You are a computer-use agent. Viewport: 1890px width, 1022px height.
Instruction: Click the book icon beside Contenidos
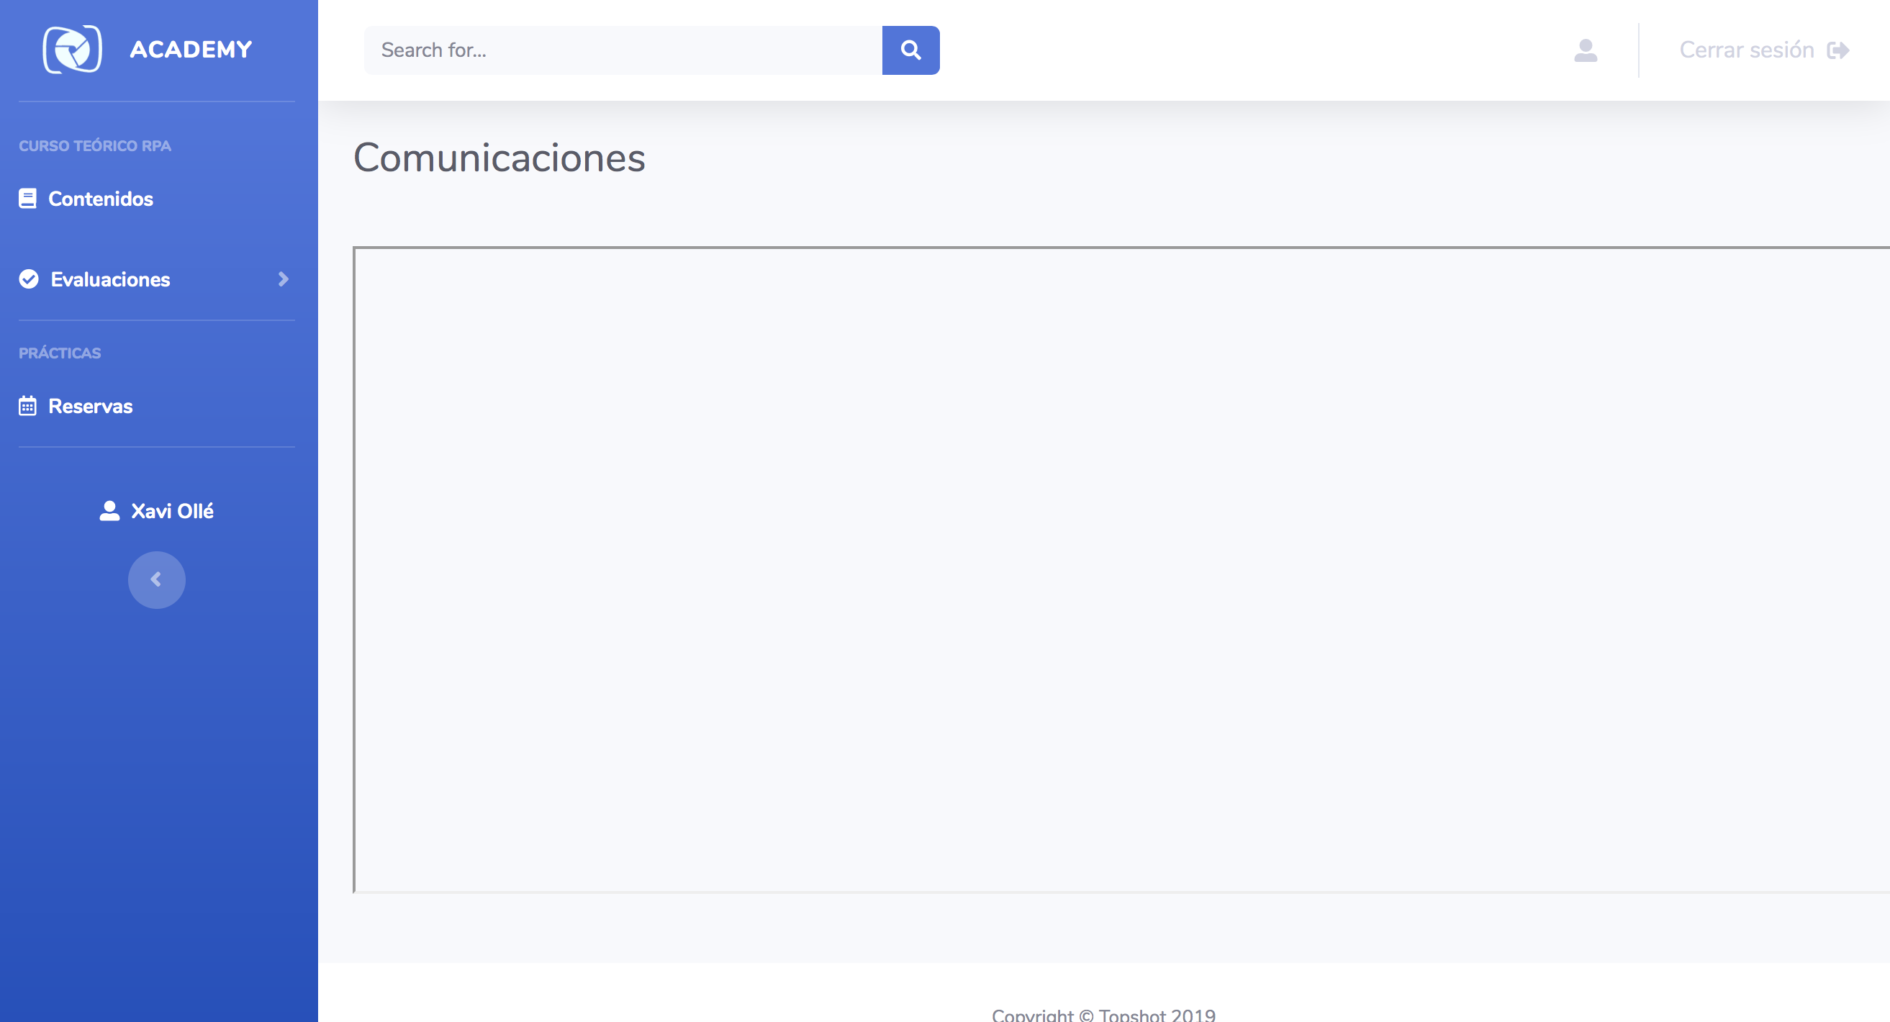28,199
